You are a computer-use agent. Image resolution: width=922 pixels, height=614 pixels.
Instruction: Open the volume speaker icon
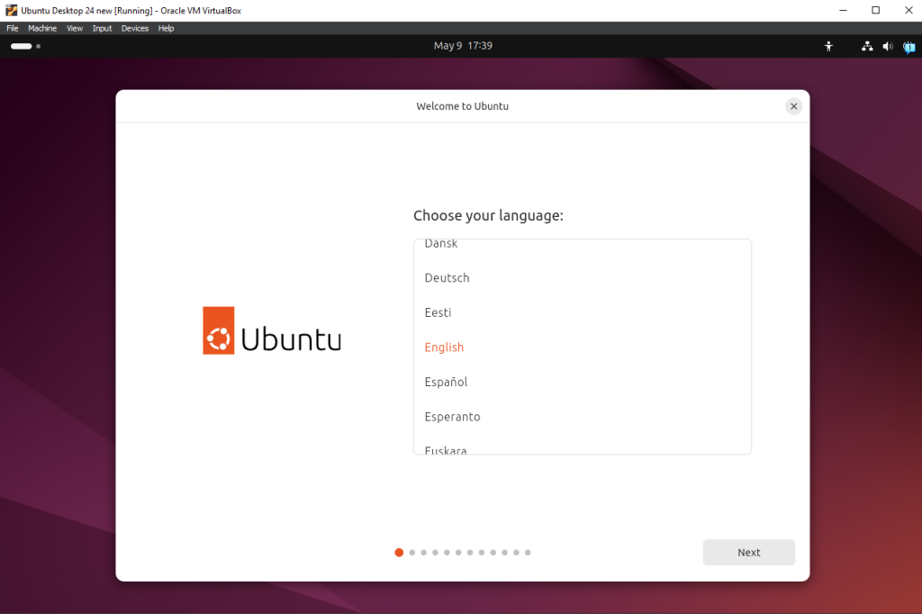tap(887, 46)
